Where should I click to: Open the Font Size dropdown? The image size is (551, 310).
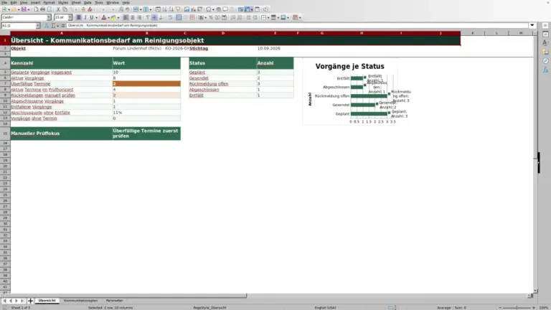tap(70, 17)
